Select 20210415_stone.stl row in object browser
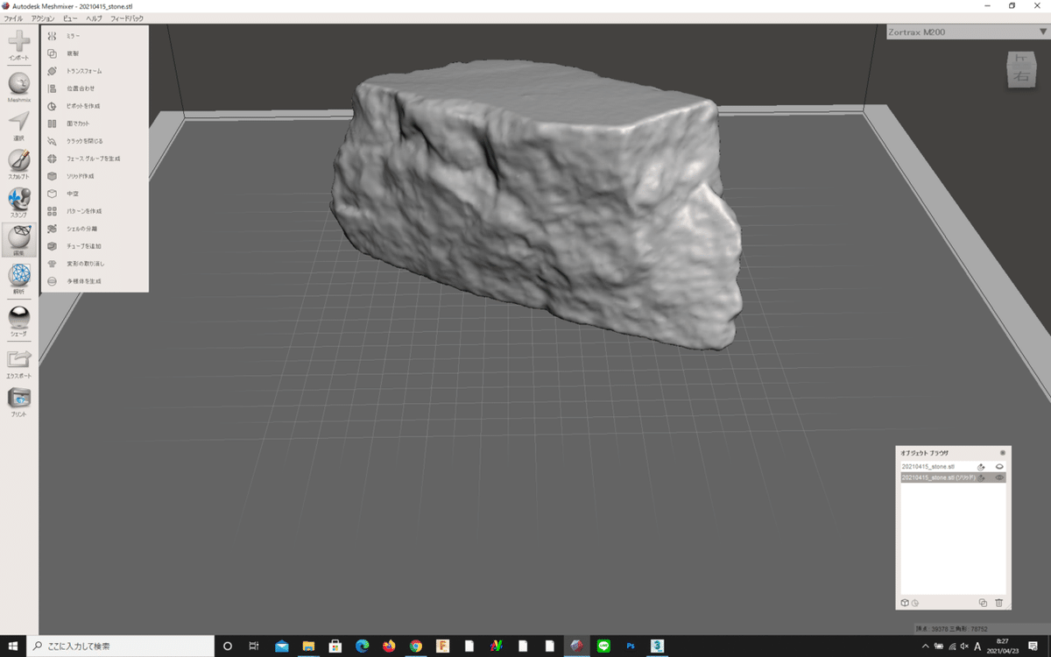 (x=953, y=467)
